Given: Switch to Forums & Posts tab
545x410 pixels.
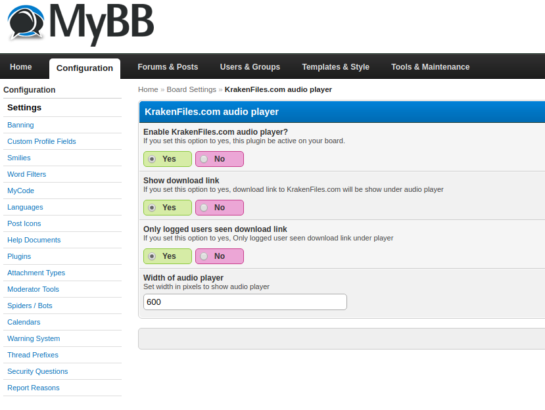Looking at the screenshot, I should [x=168, y=67].
